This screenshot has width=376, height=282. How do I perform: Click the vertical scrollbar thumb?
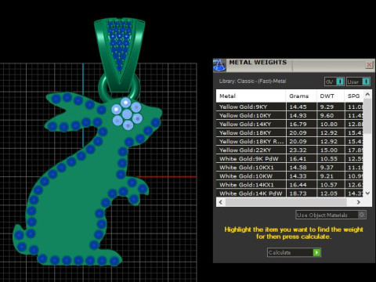[367, 116]
